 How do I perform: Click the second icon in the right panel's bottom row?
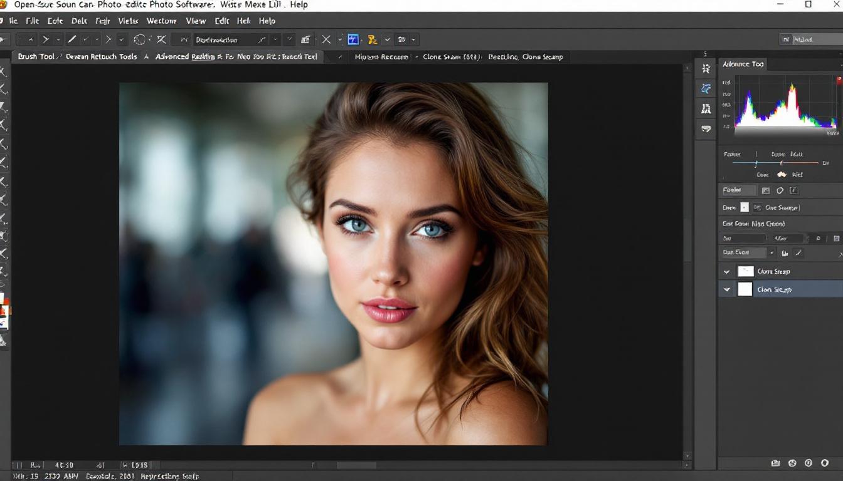click(x=792, y=463)
